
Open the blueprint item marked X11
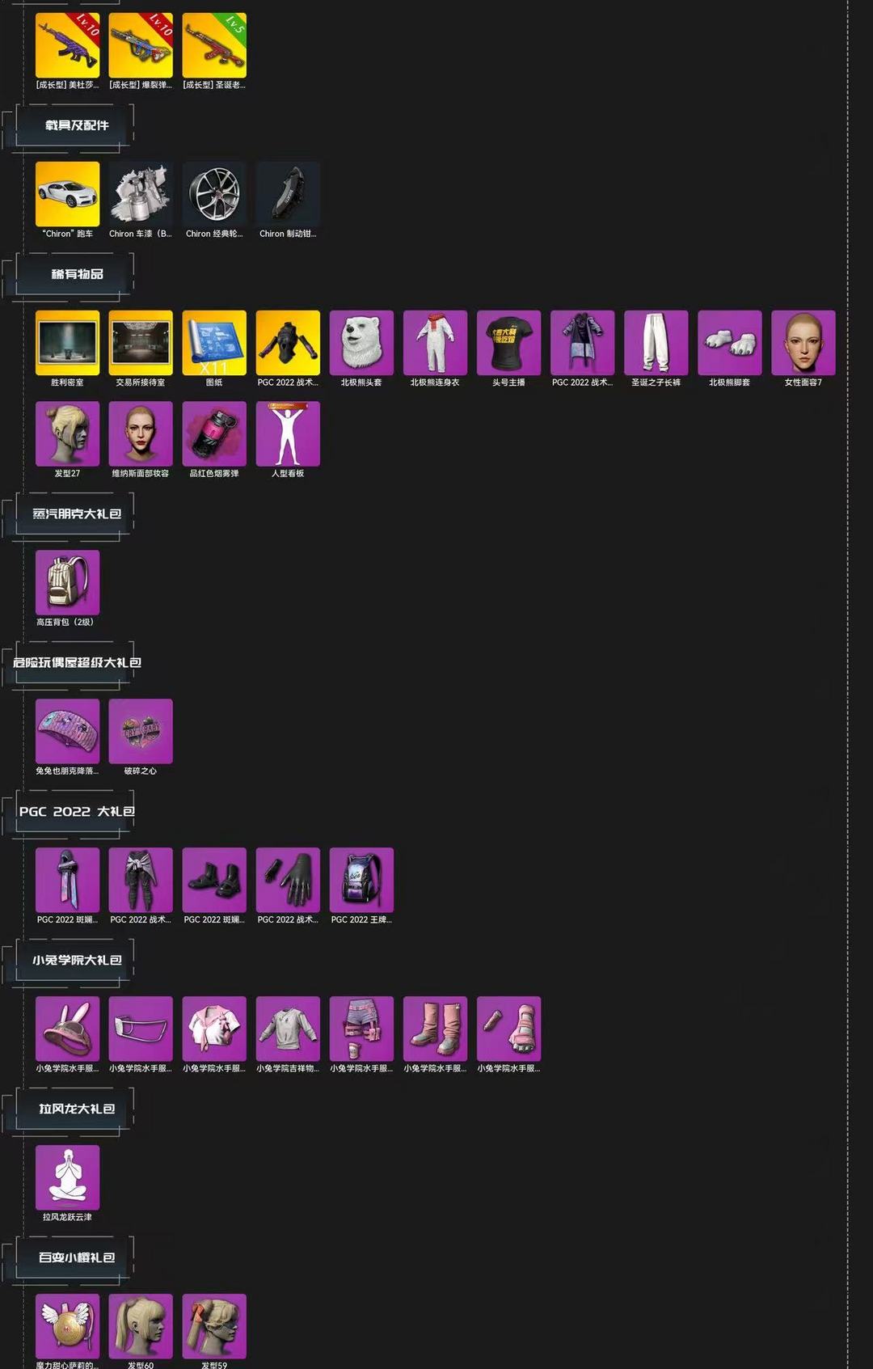[214, 343]
